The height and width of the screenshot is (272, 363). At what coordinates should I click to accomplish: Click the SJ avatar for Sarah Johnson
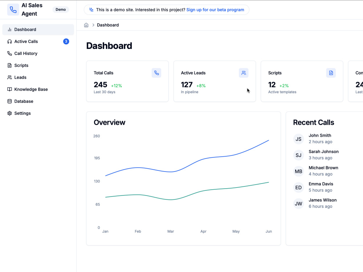pyautogui.click(x=298, y=155)
